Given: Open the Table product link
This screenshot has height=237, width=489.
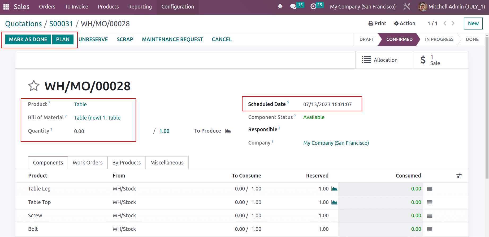Looking at the screenshot, I should tap(80, 104).
